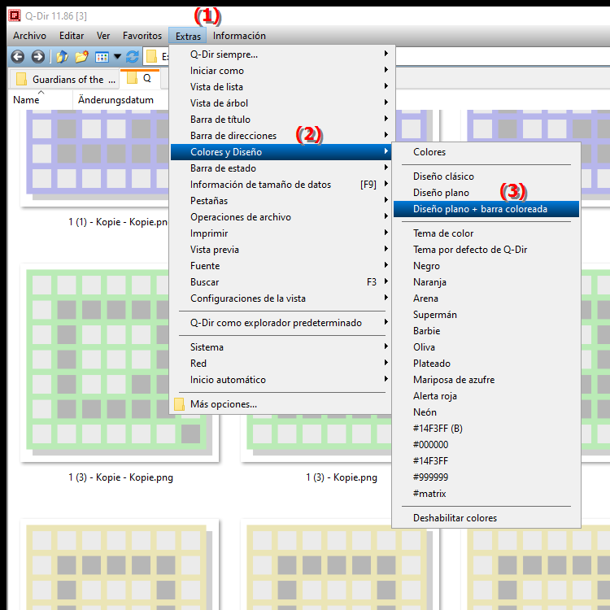Open the Editar menu
Image resolution: width=610 pixels, height=610 pixels.
[x=72, y=36]
